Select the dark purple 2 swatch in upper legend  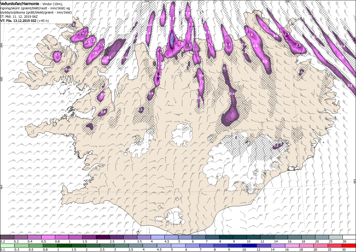pyautogui.click(x=103, y=237)
